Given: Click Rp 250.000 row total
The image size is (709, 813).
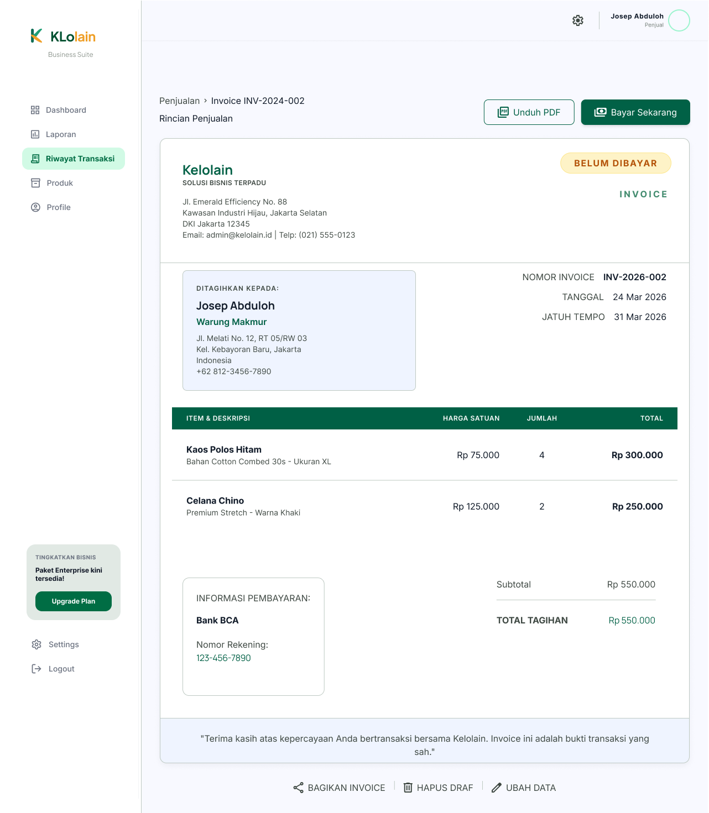Looking at the screenshot, I should pos(638,506).
